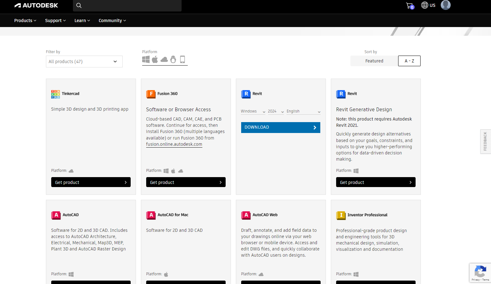Click the Tinkercad product title

click(70, 94)
